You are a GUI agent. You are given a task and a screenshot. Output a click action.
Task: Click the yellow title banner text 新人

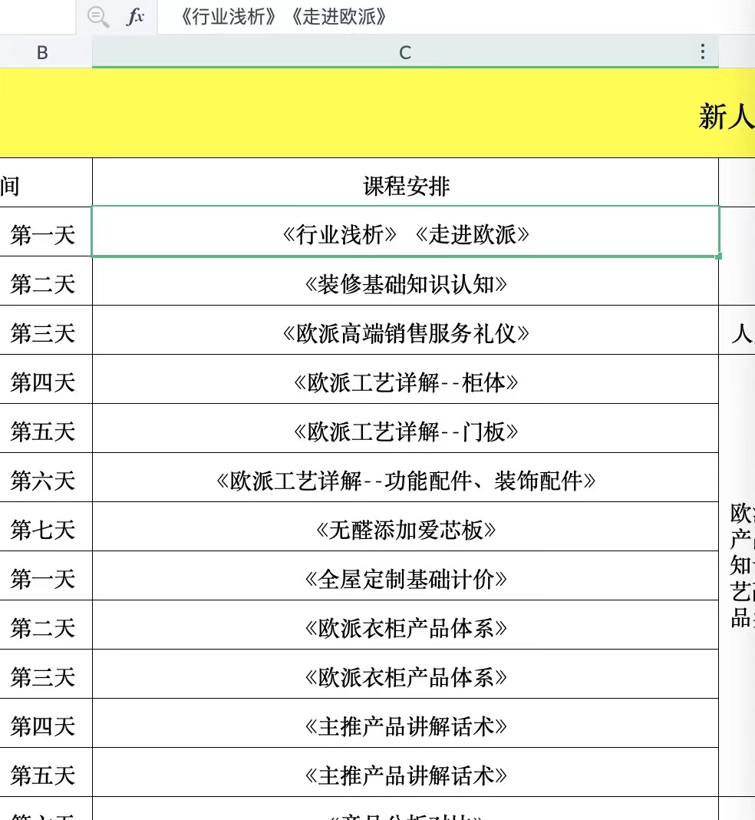pyautogui.click(x=727, y=116)
